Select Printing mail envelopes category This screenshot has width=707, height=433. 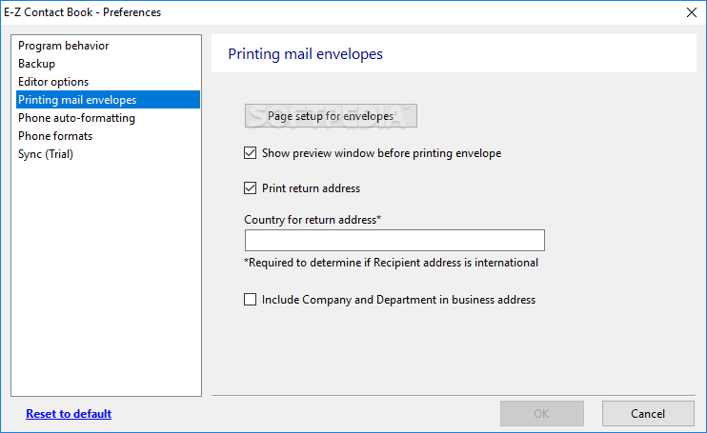pyautogui.click(x=108, y=100)
